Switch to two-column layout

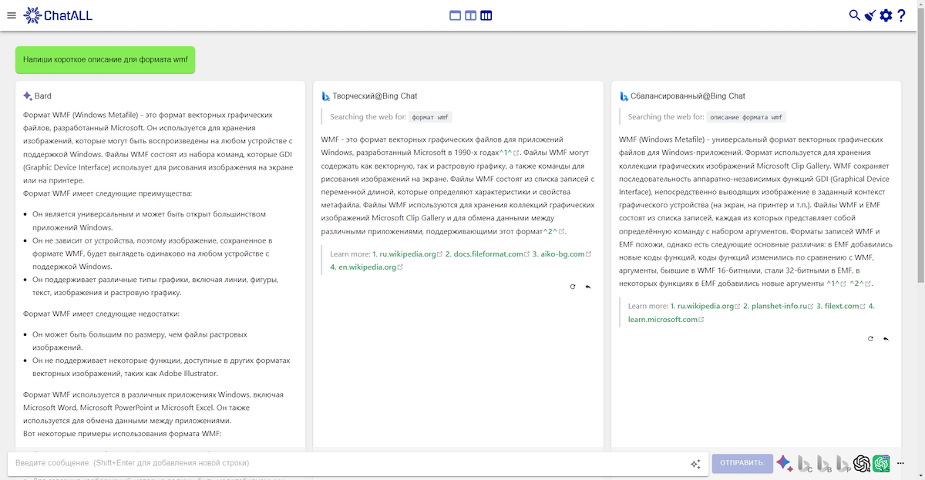click(470, 15)
